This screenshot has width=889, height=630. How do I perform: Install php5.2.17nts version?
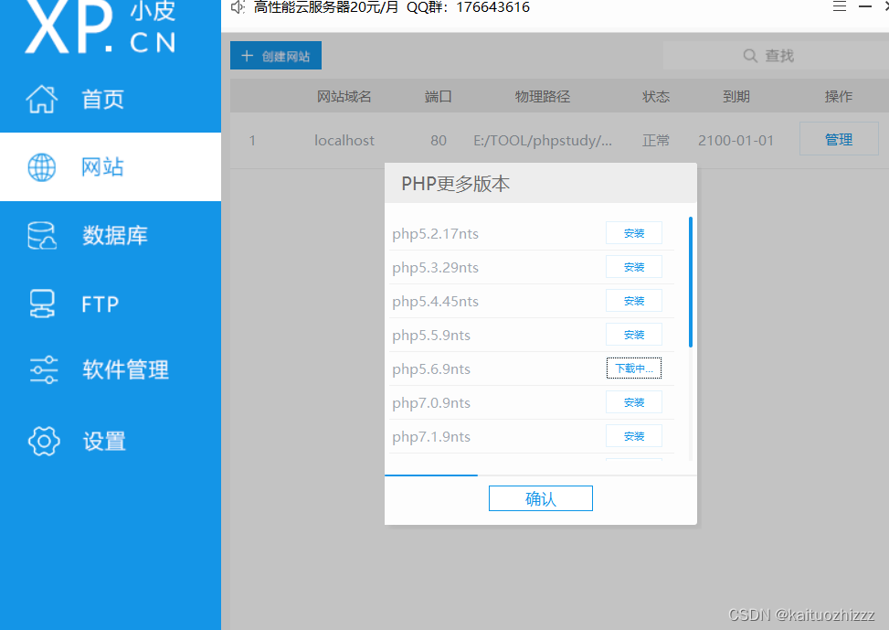(x=633, y=232)
